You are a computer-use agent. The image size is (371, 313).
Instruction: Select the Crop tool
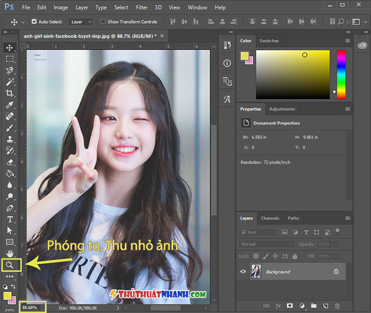(10, 93)
